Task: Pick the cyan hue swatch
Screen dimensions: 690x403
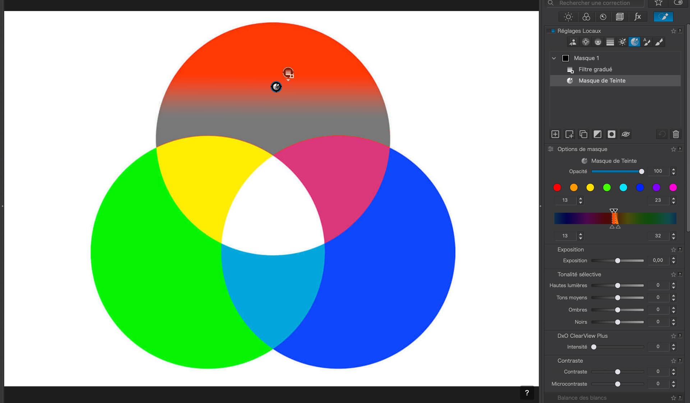Action: click(623, 187)
